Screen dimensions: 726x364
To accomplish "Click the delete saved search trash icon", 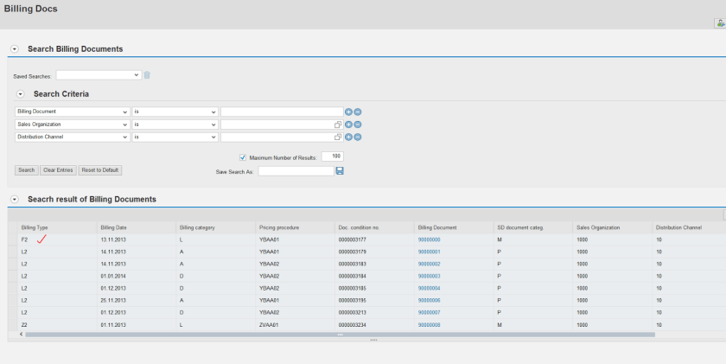I will (147, 75).
